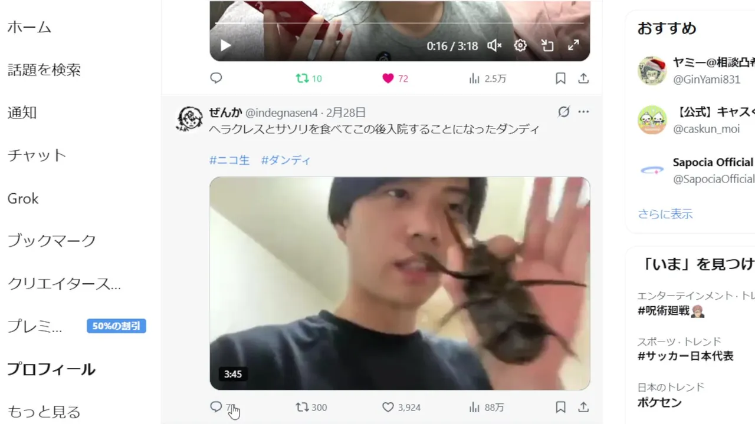The image size is (755, 424).
Task: Seek on the top video progress bar
Action: (399, 24)
